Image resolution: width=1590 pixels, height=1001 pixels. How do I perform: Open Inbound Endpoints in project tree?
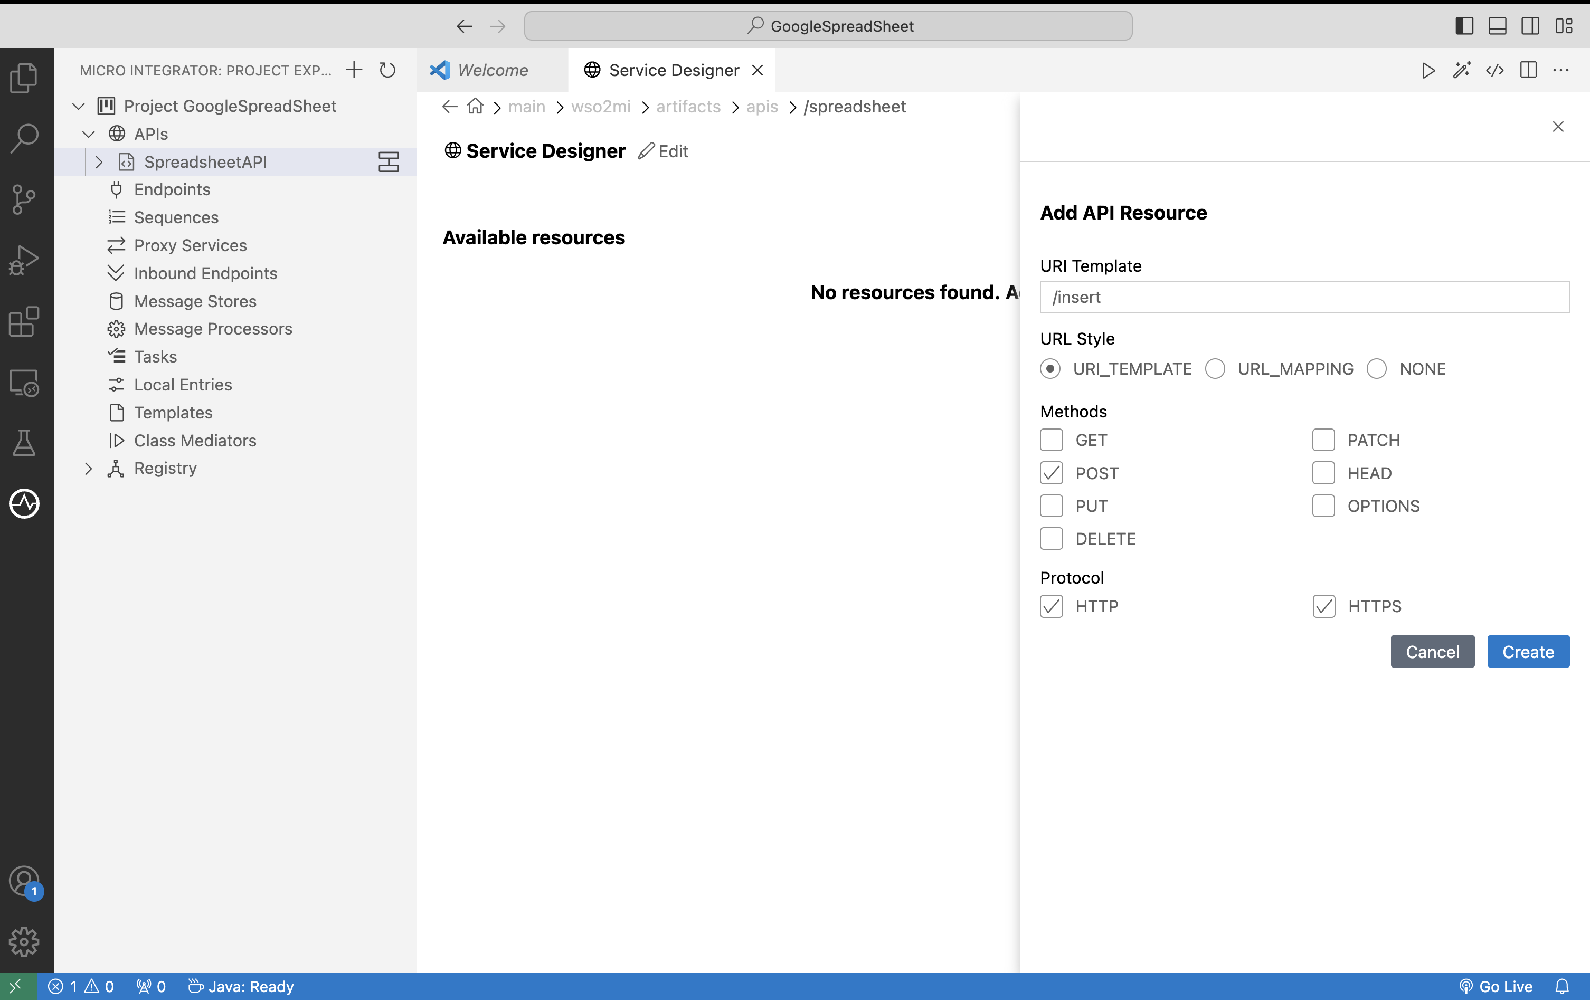pos(205,273)
